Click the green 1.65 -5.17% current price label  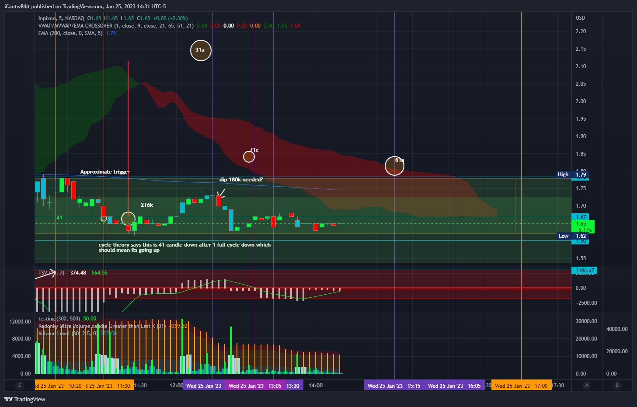click(x=583, y=226)
